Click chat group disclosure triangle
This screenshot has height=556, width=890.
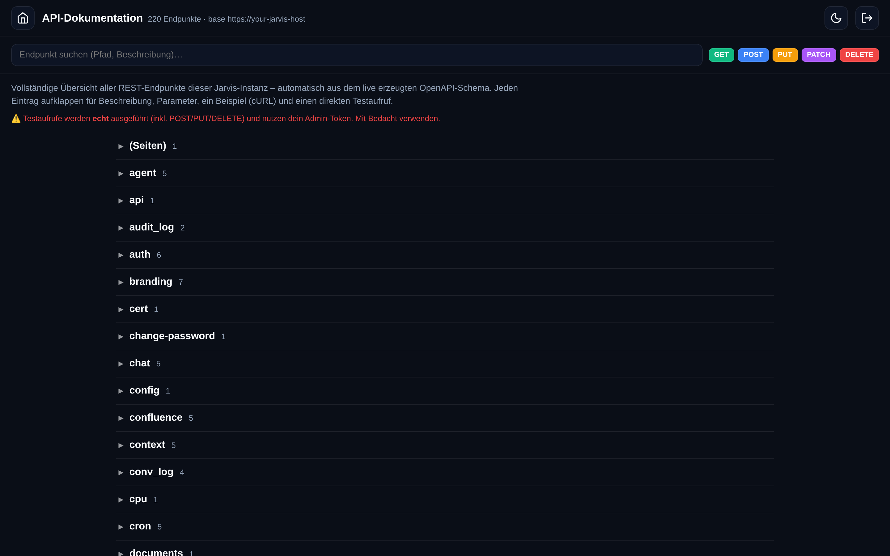[121, 364]
